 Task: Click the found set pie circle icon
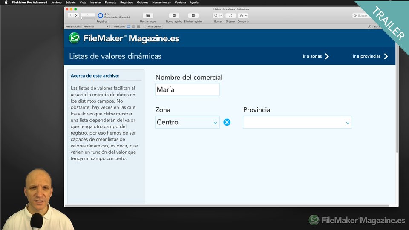[x=100, y=16]
